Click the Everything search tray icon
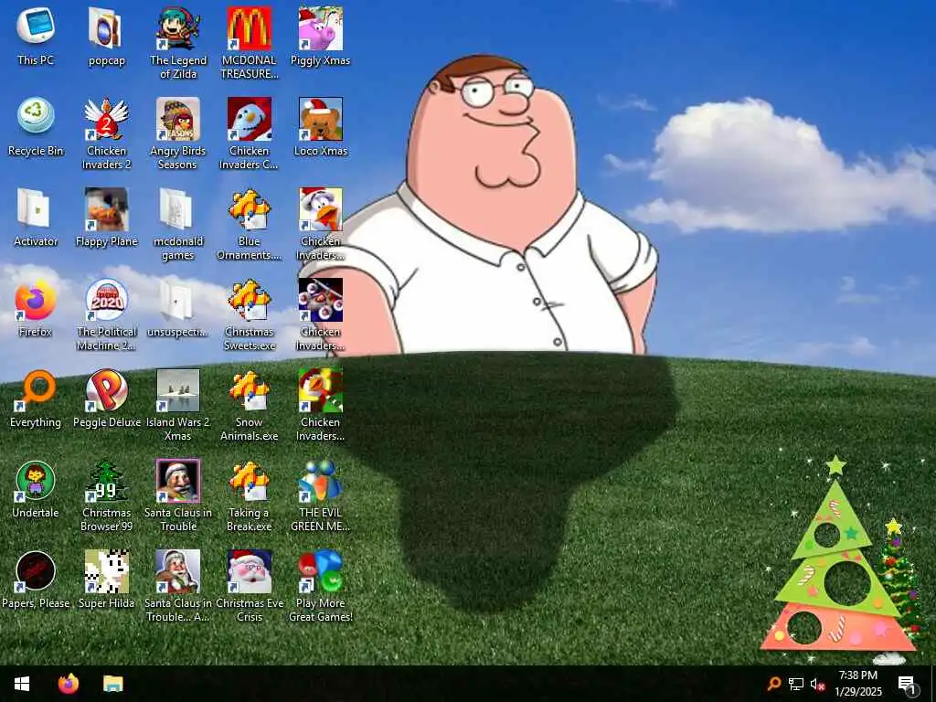936x702 pixels. pyautogui.click(x=773, y=684)
